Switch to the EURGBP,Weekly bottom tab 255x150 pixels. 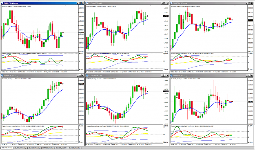click(x=62, y=148)
